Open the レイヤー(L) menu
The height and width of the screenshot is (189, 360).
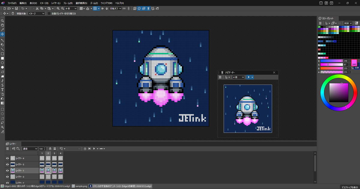pyautogui.click(x=56, y=3)
